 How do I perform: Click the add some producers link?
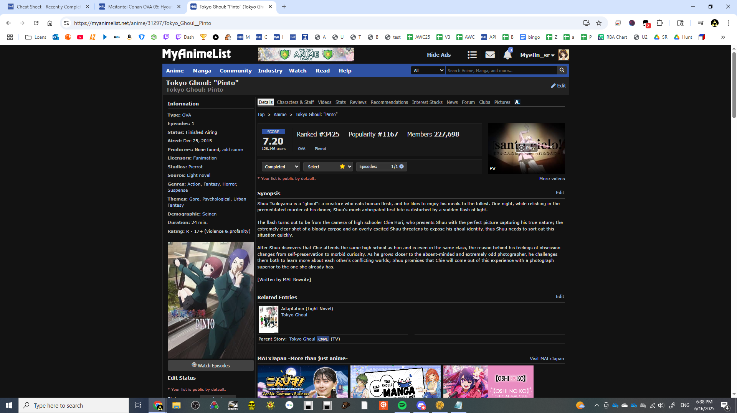click(x=233, y=150)
